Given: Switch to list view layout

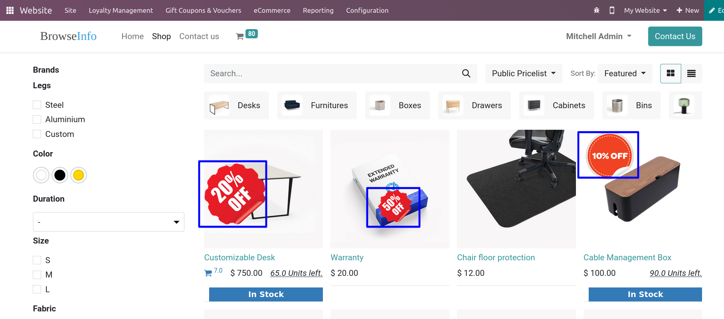Looking at the screenshot, I should click(x=691, y=73).
